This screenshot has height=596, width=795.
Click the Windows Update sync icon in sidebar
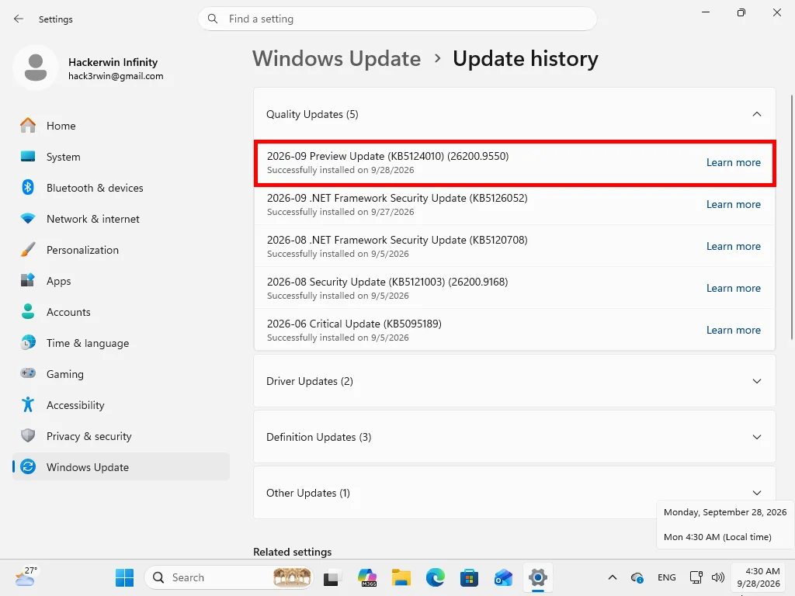point(28,466)
